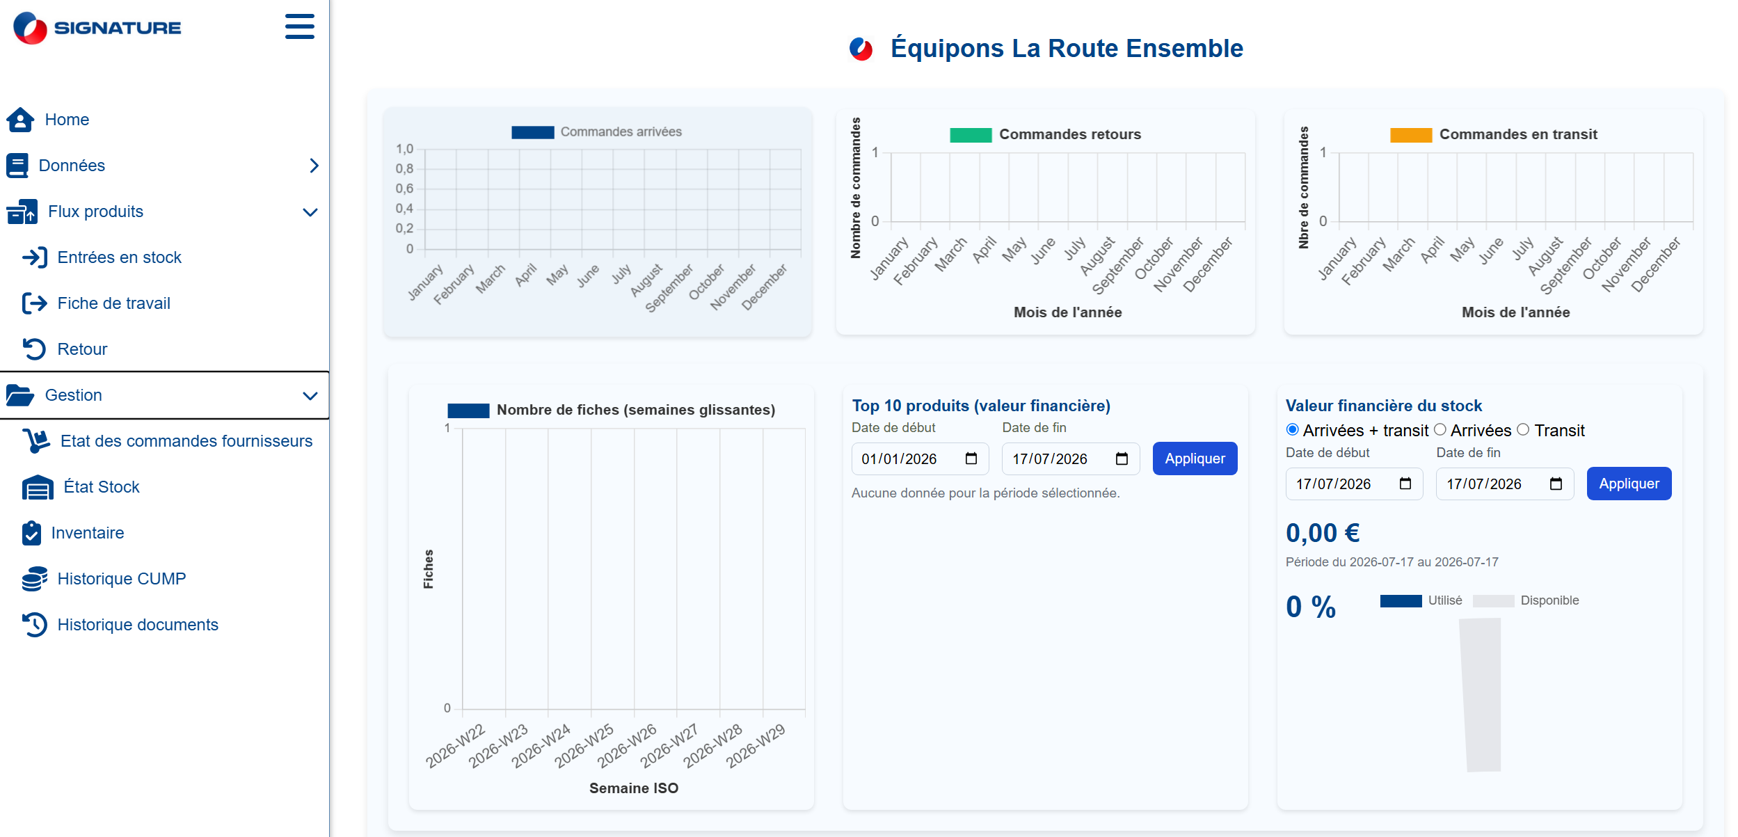Click "Top 10 produits (valeur financière)" heading

981,406
